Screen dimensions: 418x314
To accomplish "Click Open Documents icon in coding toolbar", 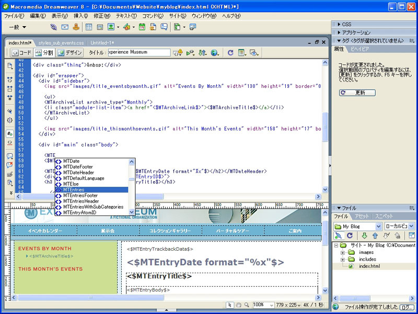I will click(10, 66).
